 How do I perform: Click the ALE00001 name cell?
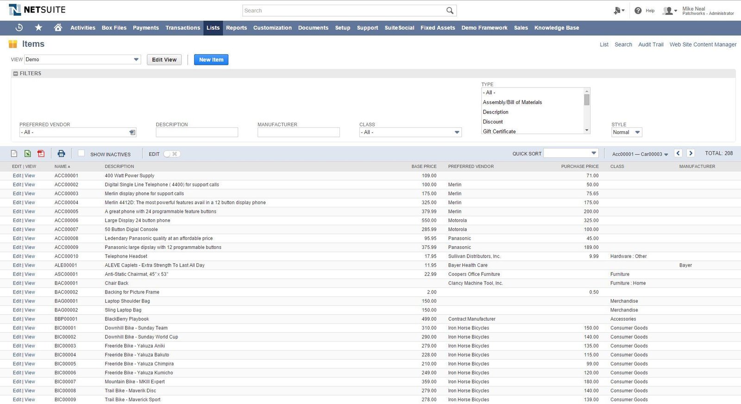[66, 266]
